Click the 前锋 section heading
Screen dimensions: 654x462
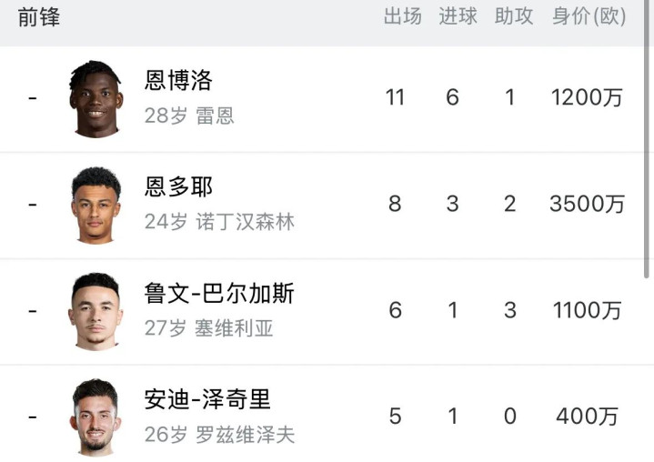click(39, 17)
